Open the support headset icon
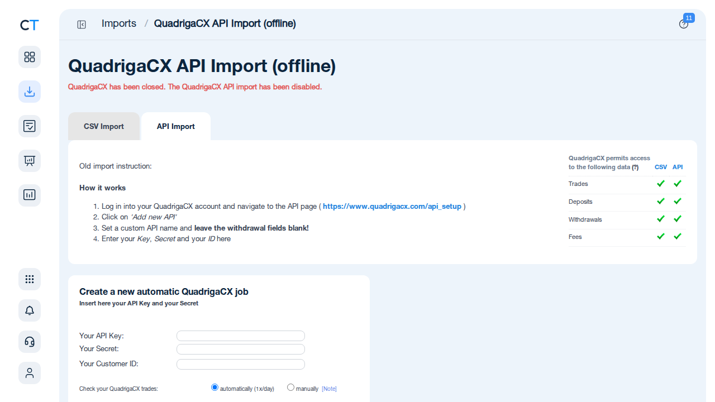The height and width of the screenshot is (402, 715). coord(30,342)
